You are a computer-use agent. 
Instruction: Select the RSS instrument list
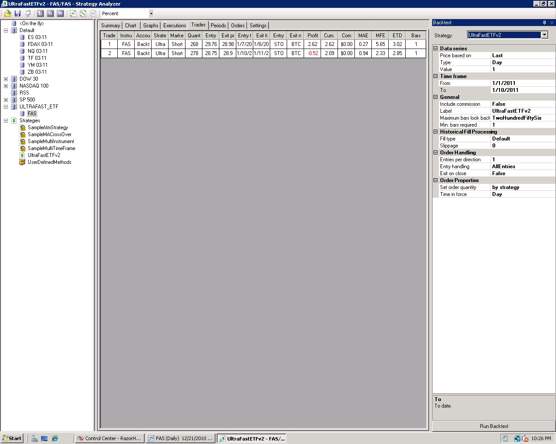click(24, 93)
